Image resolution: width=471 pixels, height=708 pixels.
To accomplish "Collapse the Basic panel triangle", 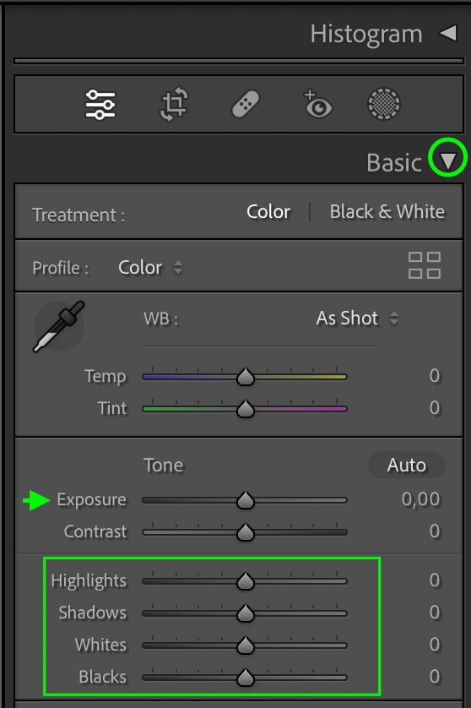I will 448,161.
